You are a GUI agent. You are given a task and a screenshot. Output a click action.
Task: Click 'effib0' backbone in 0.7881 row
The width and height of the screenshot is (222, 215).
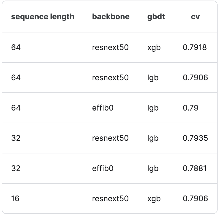103,168
